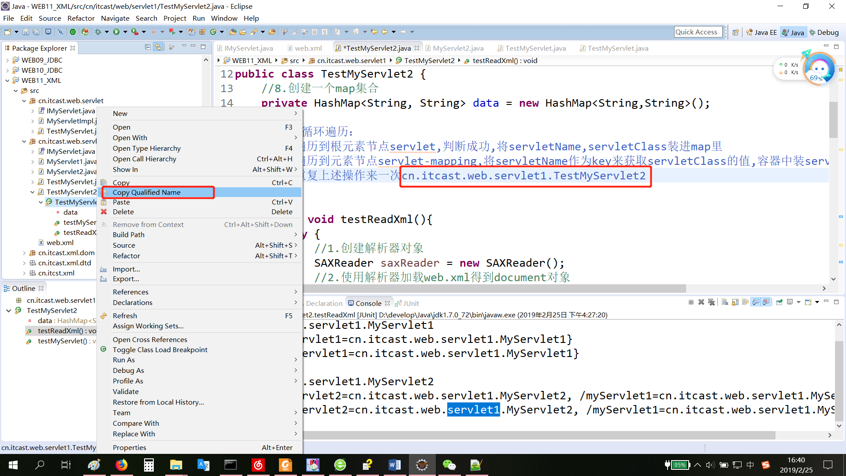
Task: Toggle Show Whitespace Characters
Action: click(325, 32)
